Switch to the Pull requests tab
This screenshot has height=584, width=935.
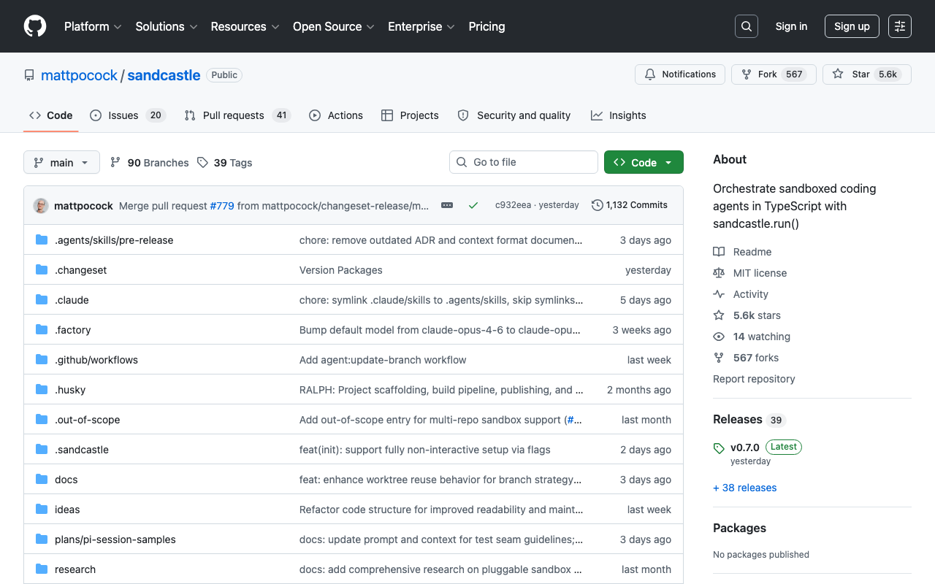point(237,115)
